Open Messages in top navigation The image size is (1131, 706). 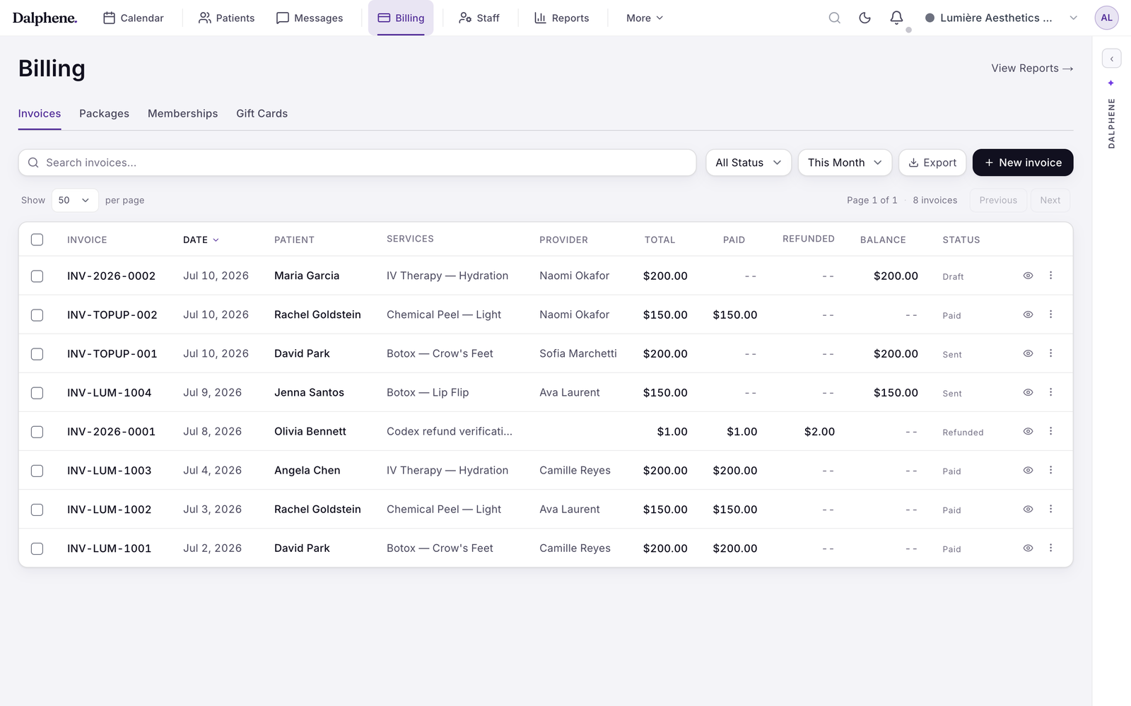[310, 18]
